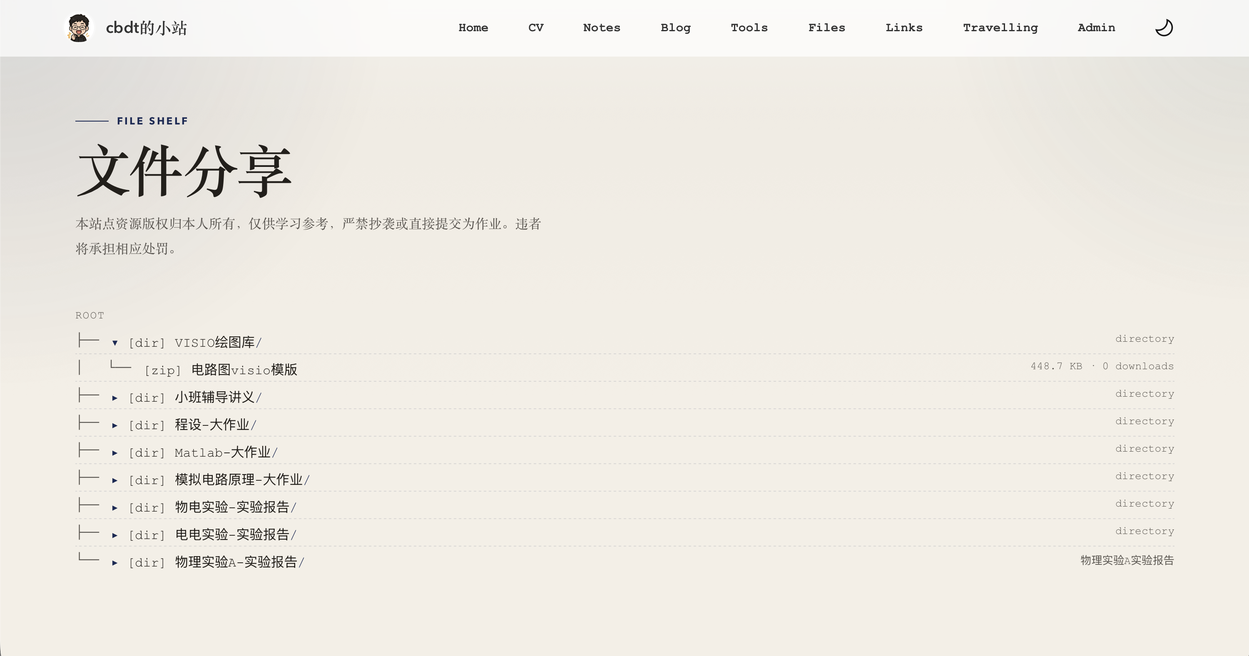This screenshot has height=656, width=1249.
Task: Click the 电电实验-实验报告/ directory name
Action: click(236, 535)
